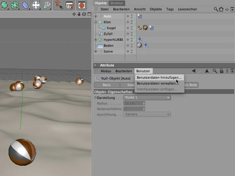
Task: Select the Zufall object in the list
Action: (108, 34)
